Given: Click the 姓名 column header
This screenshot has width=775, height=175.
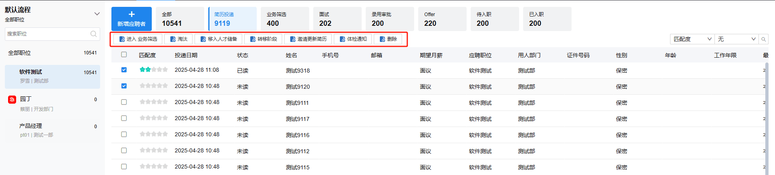Looking at the screenshot, I should click(291, 55).
